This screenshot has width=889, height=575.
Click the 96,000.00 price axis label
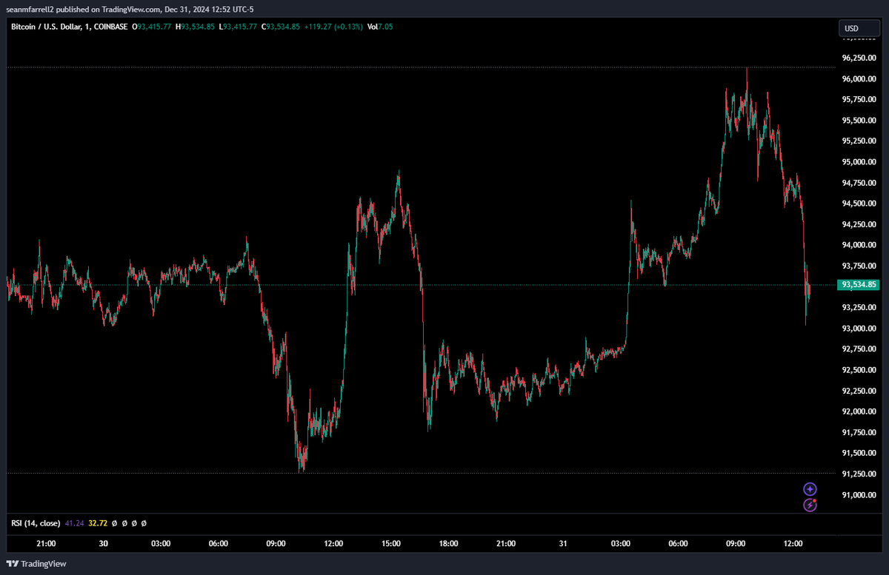coord(859,79)
